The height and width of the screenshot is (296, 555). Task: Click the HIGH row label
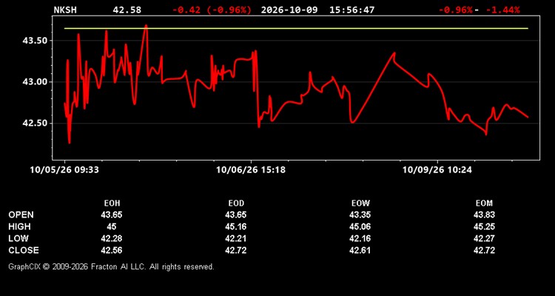[x=19, y=226]
